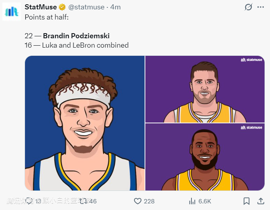Viewport: 270px width, 210px height.
Task: Share the post via upload-arrow icon
Action: (x=261, y=201)
